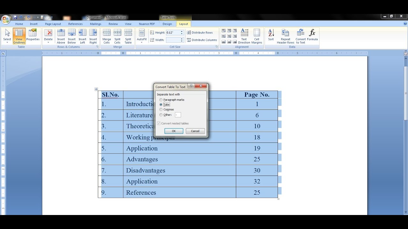Click Distribute Columns
The image size is (408, 229).
click(x=202, y=40)
